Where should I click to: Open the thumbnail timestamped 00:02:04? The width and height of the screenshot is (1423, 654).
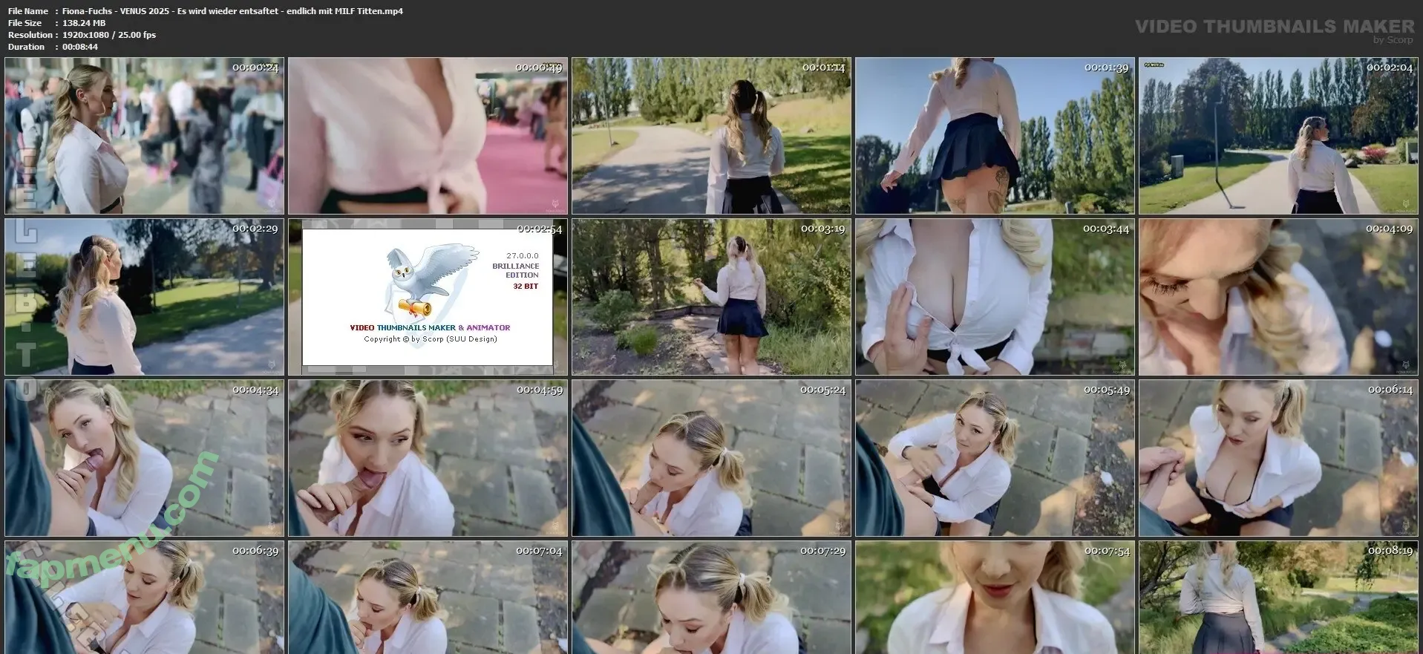pos(1278,136)
